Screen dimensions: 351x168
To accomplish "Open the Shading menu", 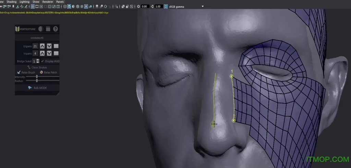I will click(12, 2).
